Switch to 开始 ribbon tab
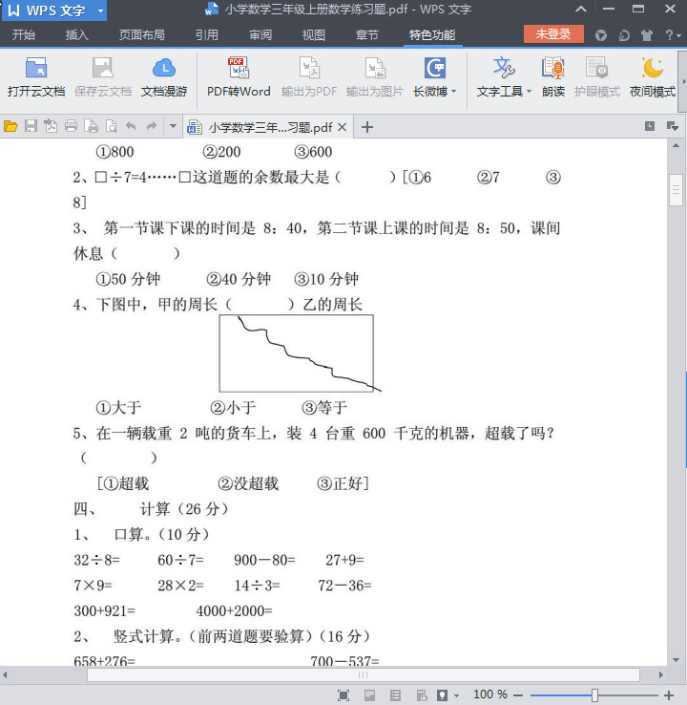 [x=23, y=34]
